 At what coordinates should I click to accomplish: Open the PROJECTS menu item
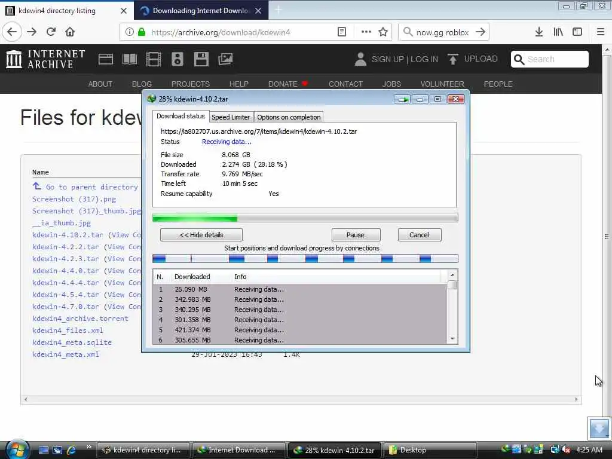point(191,84)
